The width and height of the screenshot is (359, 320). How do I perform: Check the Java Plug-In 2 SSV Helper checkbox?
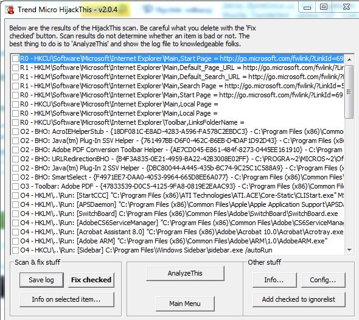coord(15,169)
